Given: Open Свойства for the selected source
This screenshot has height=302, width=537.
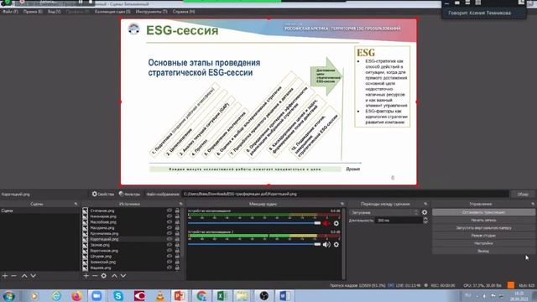Looking at the screenshot, I should click(x=102, y=194).
